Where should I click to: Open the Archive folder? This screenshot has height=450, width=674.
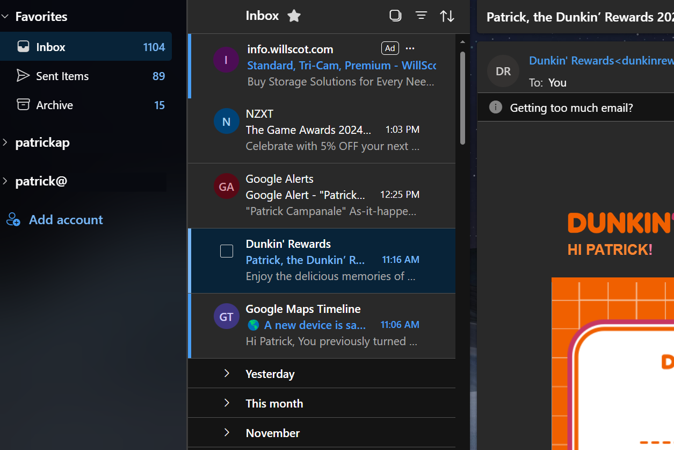coord(54,105)
